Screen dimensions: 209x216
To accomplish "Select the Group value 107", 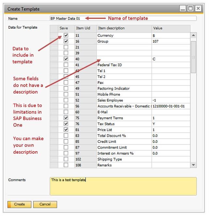I will (x=171, y=41).
